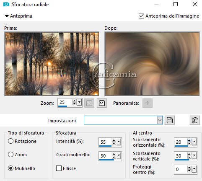Click the Panoramica pan cross icon
The image size is (202, 181).
click(148, 103)
